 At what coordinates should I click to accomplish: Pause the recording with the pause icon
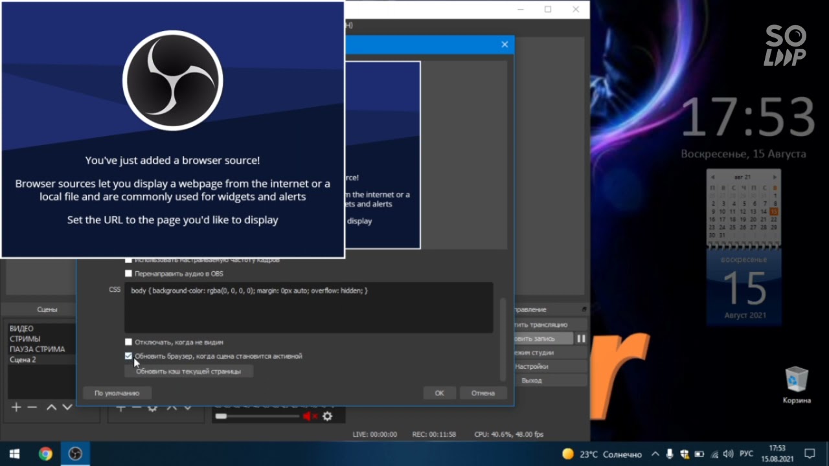pyautogui.click(x=582, y=338)
